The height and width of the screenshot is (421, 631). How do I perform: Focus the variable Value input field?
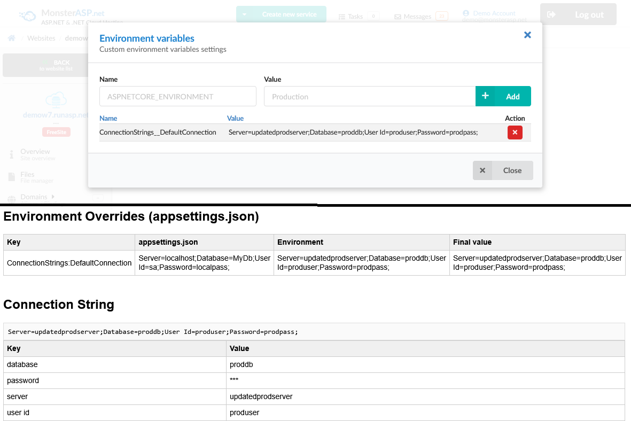pyautogui.click(x=369, y=97)
